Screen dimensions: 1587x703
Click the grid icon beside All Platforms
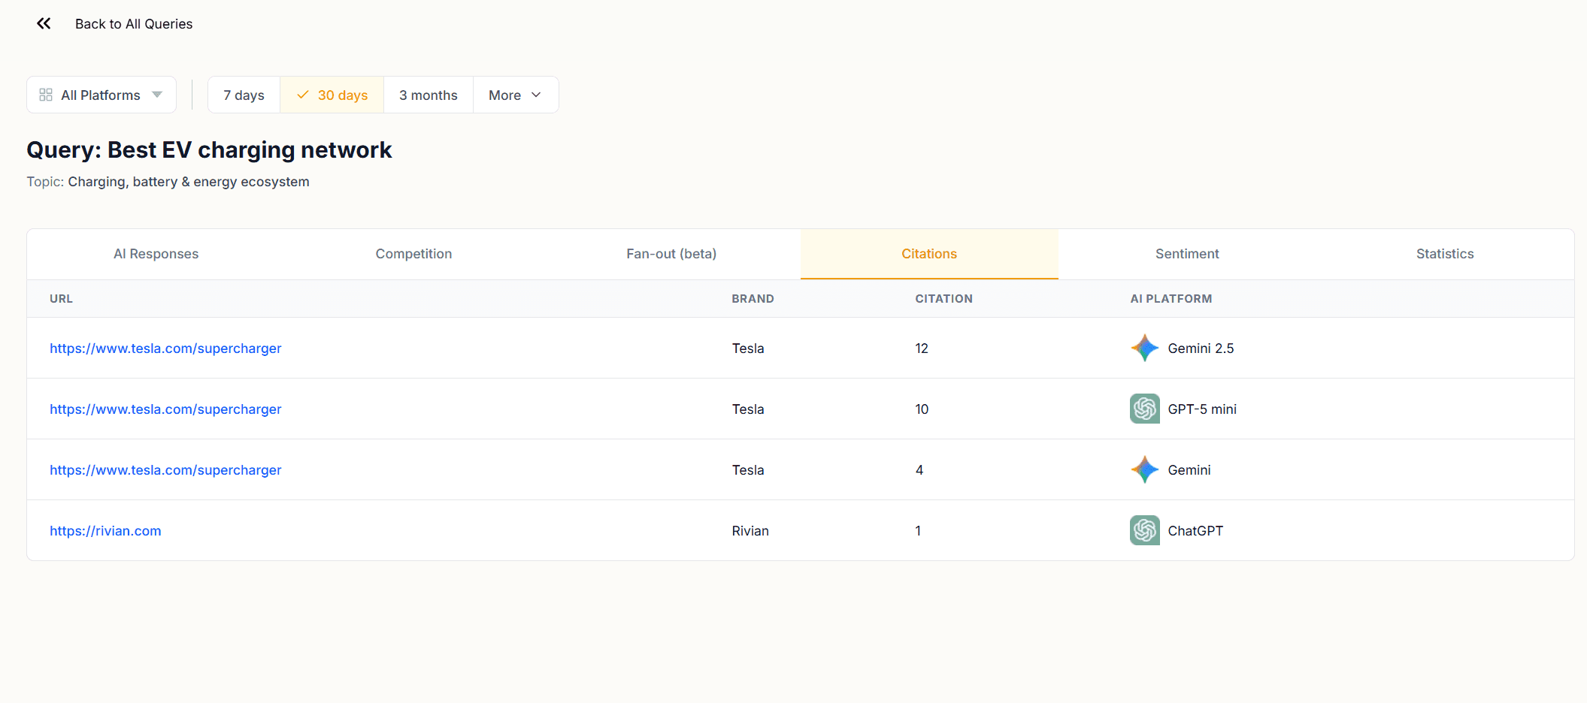46,95
